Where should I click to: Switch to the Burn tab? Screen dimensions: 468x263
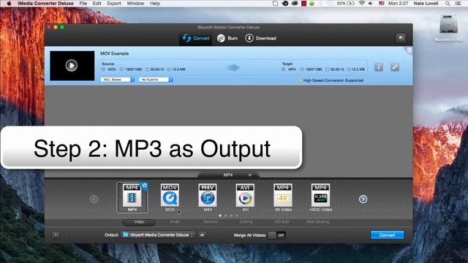227,38
